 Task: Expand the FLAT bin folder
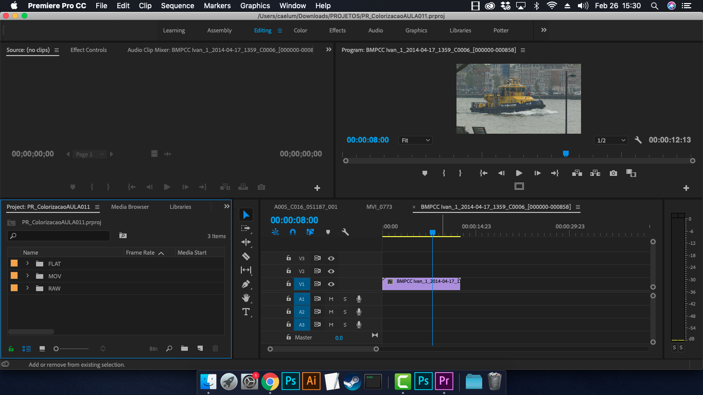pos(27,263)
